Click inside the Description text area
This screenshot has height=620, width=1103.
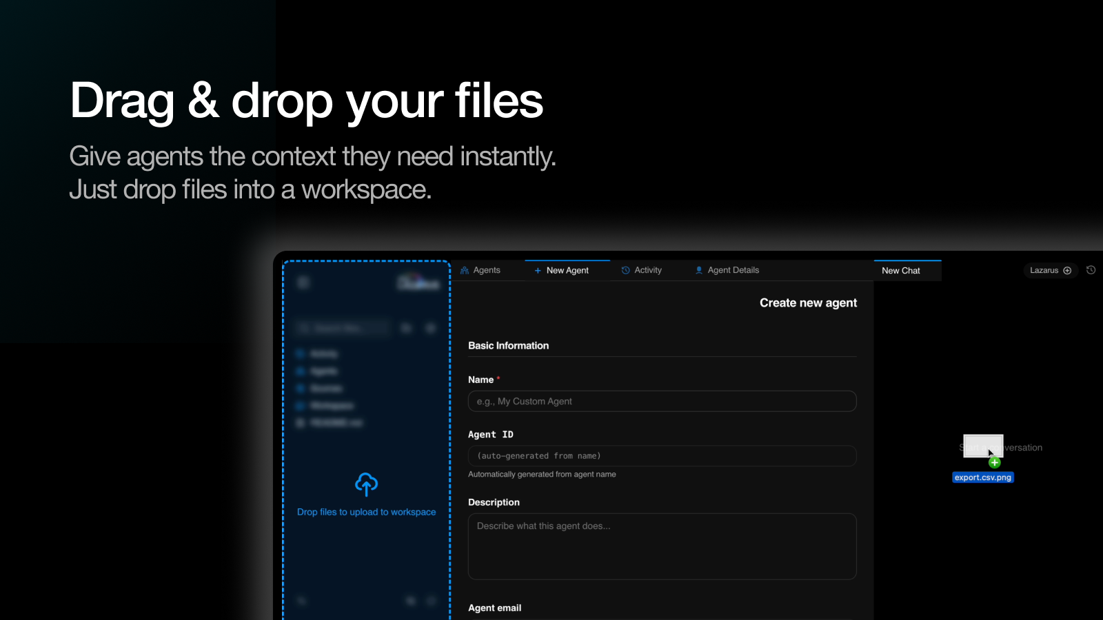662,544
